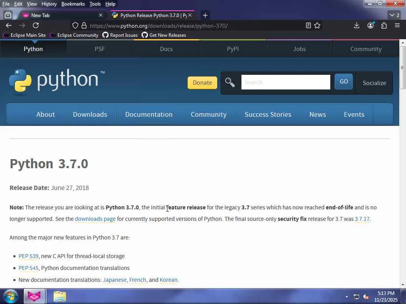
Task: Open the extensions puzzle icon
Action: click(x=384, y=25)
